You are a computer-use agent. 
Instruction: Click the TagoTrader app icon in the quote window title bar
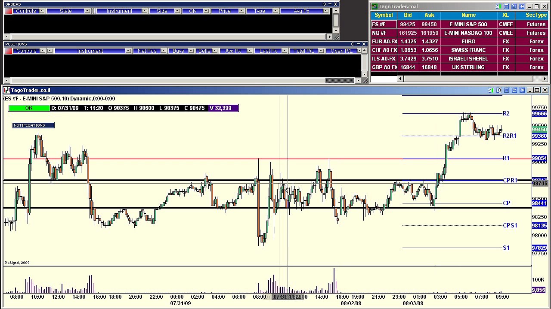tap(375, 6)
